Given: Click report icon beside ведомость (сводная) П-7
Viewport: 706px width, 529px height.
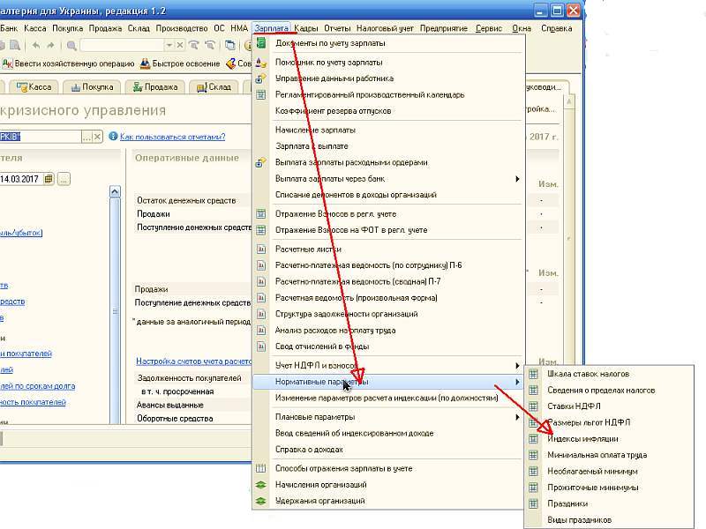Looking at the screenshot, I should tap(260, 281).
